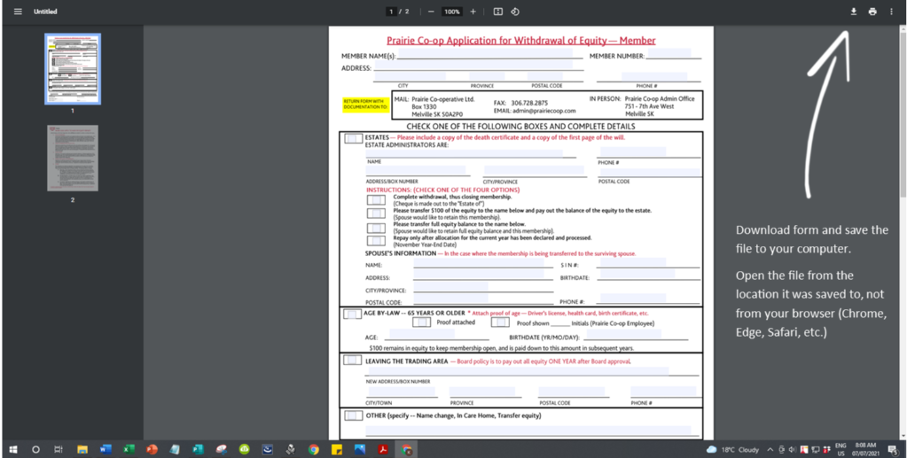
Task: Print the PDF document
Action: point(872,12)
